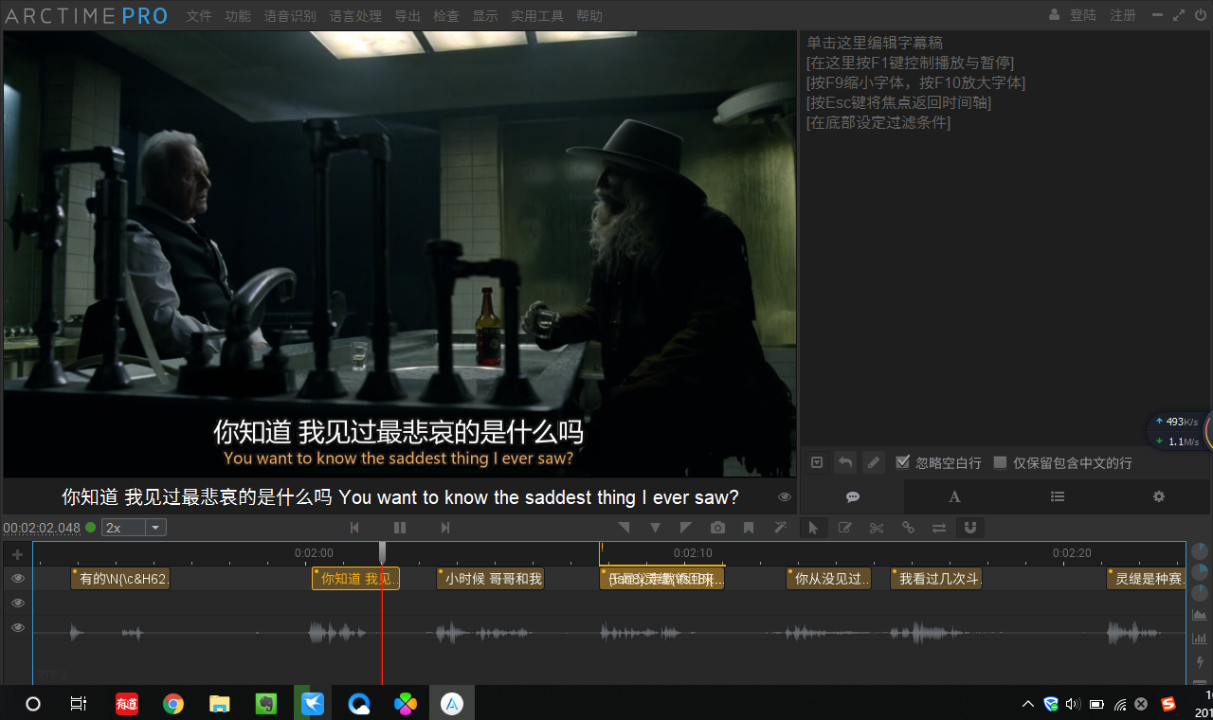Click the waveform mountain icon beside the timeline

[x=1200, y=615]
